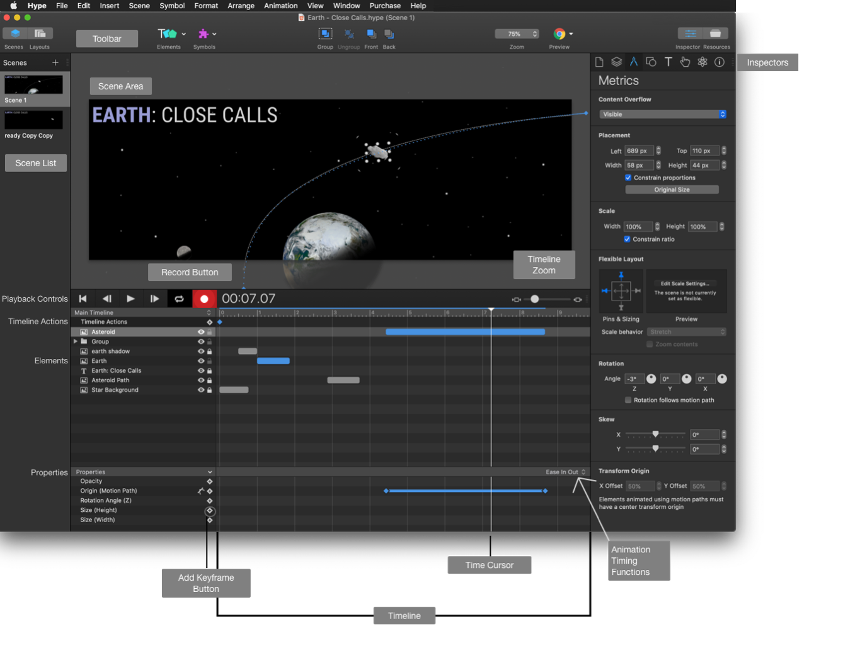Open the Insert menu
The image size is (843, 660).
point(110,6)
